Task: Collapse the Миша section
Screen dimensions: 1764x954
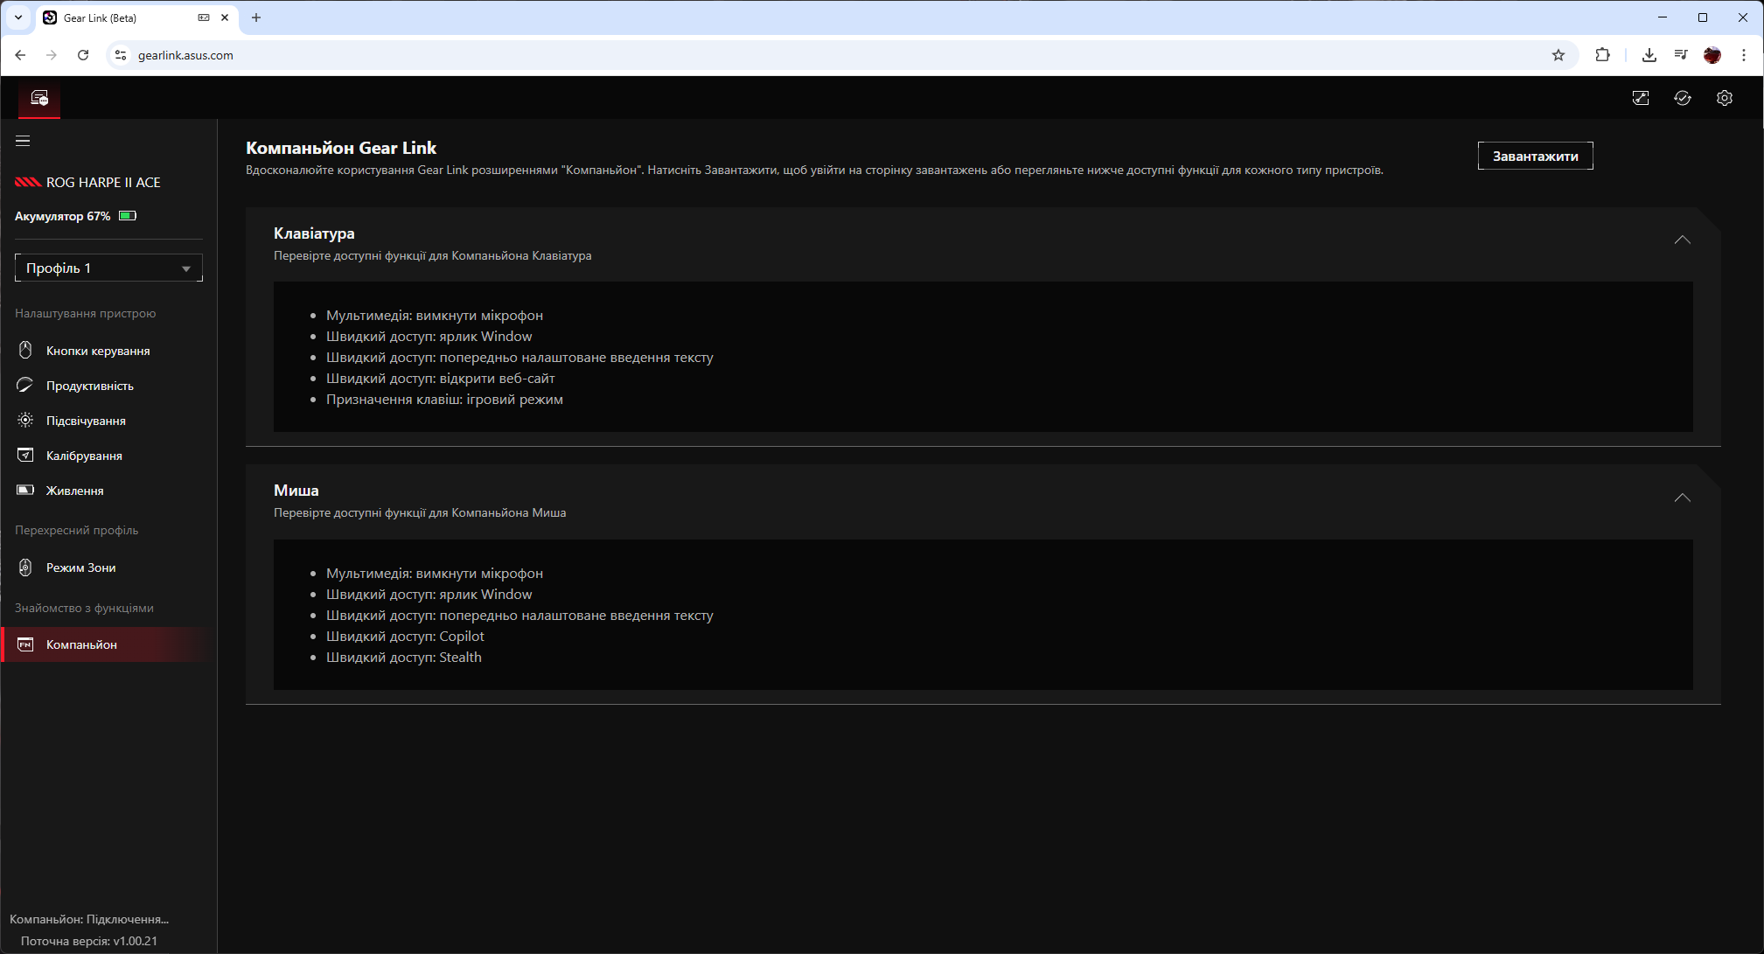Action: pos(1681,498)
